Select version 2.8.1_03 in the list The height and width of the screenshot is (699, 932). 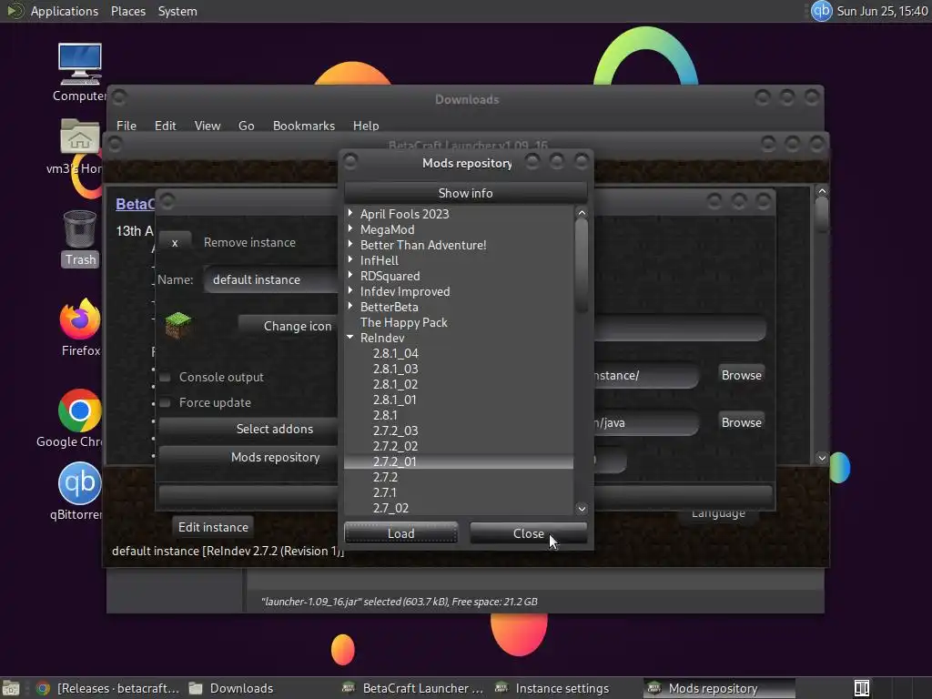click(396, 369)
